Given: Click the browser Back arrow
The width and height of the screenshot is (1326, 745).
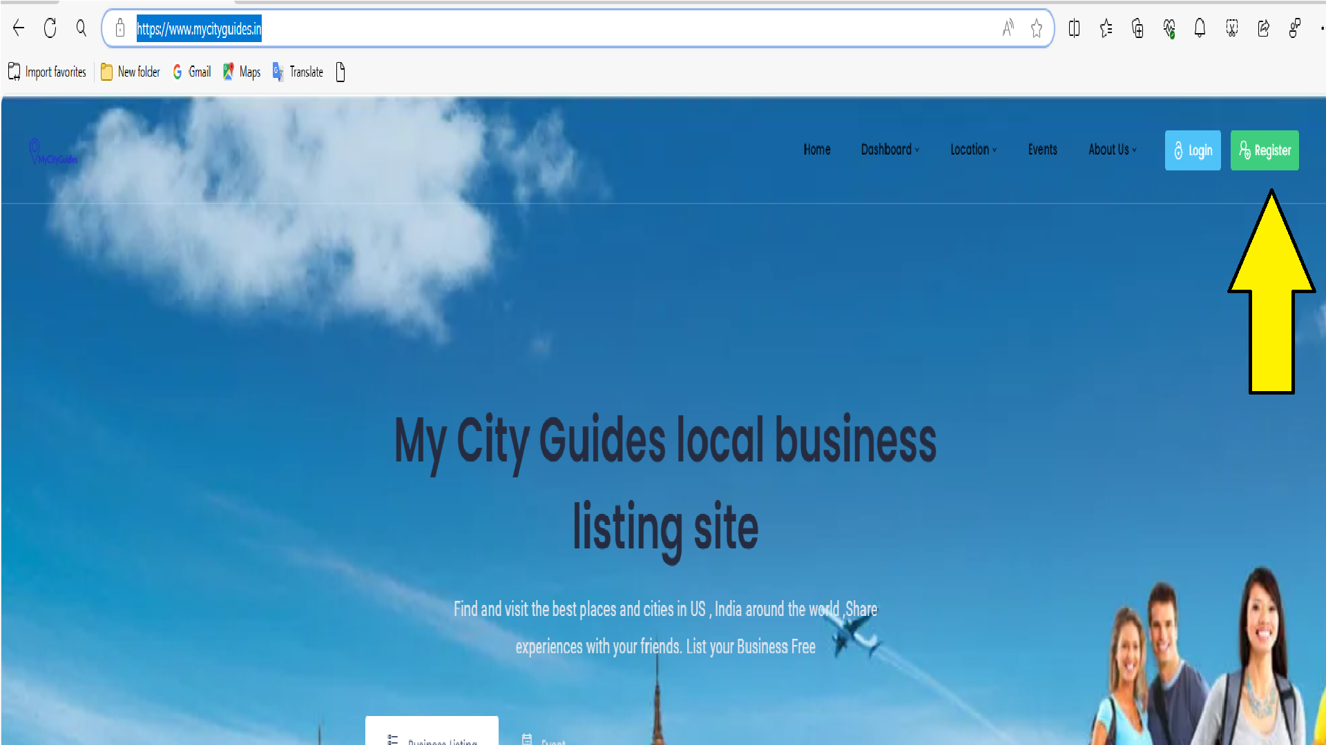Looking at the screenshot, I should click(x=19, y=28).
